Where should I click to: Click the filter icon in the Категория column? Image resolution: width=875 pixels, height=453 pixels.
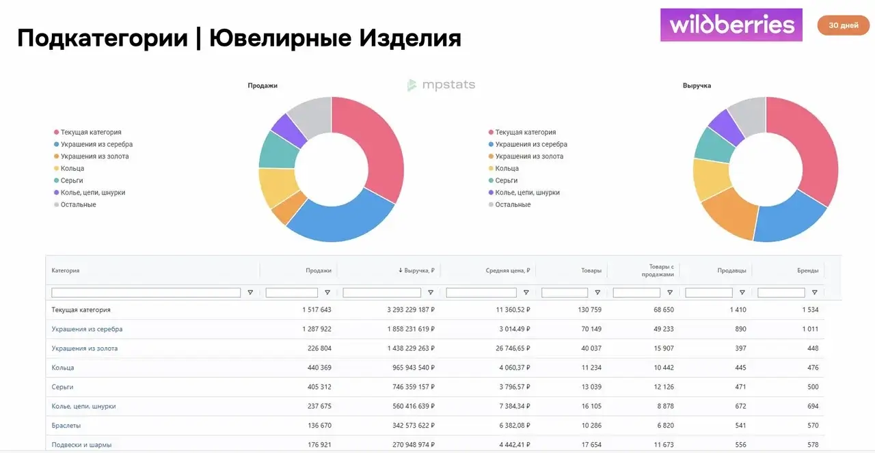click(x=250, y=292)
